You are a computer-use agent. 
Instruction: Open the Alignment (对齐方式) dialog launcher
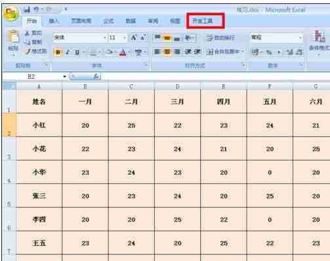click(243, 65)
